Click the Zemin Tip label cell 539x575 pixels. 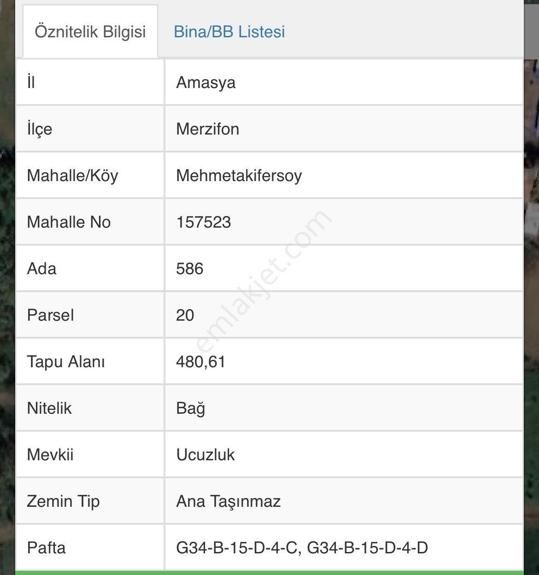90,501
